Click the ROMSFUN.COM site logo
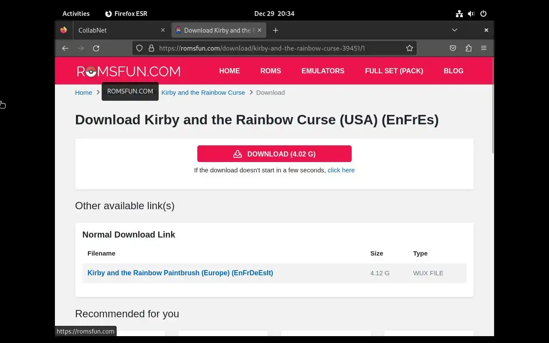The width and height of the screenshot is (549, 343). [x=129, y=71]
